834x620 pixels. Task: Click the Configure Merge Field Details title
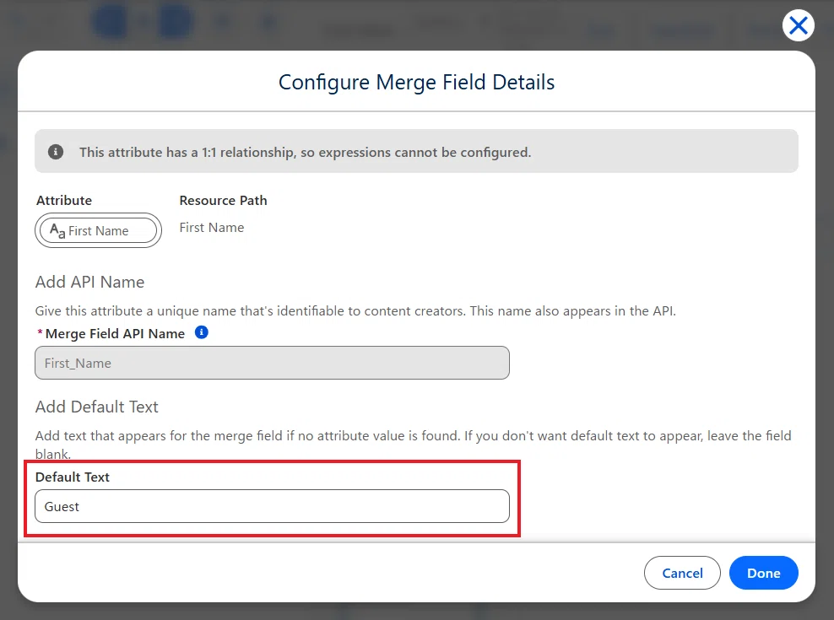(x=416, y=83)
